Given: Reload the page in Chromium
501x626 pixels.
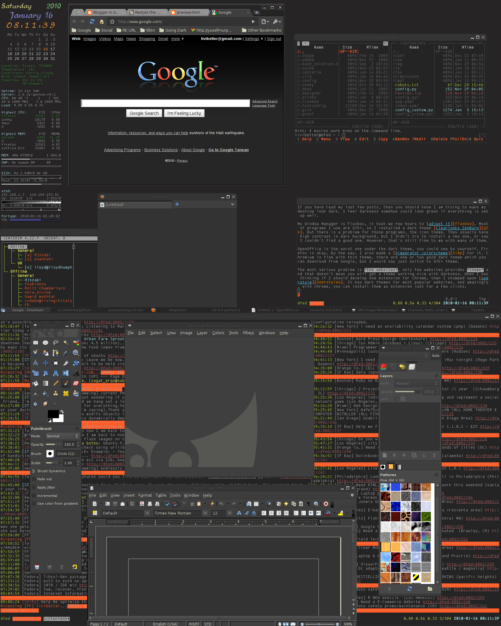Looking at the screenshot, I should click(92, 21).
